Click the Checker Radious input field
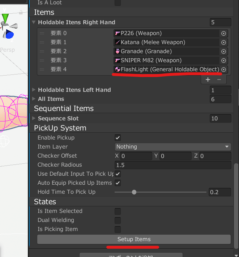 (172, 165)
